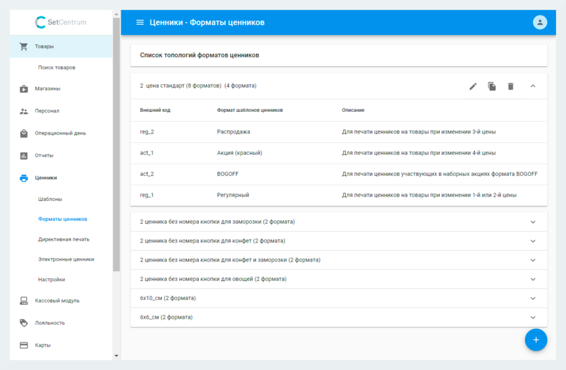The width and height of the screenshot is (566, 370).
Task: Edit the '2 цена стандарт' topology with pencil icon
Action: point(473,86)
